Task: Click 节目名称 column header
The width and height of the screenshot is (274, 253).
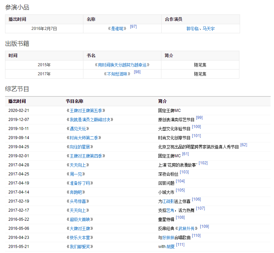Action: 75,101
